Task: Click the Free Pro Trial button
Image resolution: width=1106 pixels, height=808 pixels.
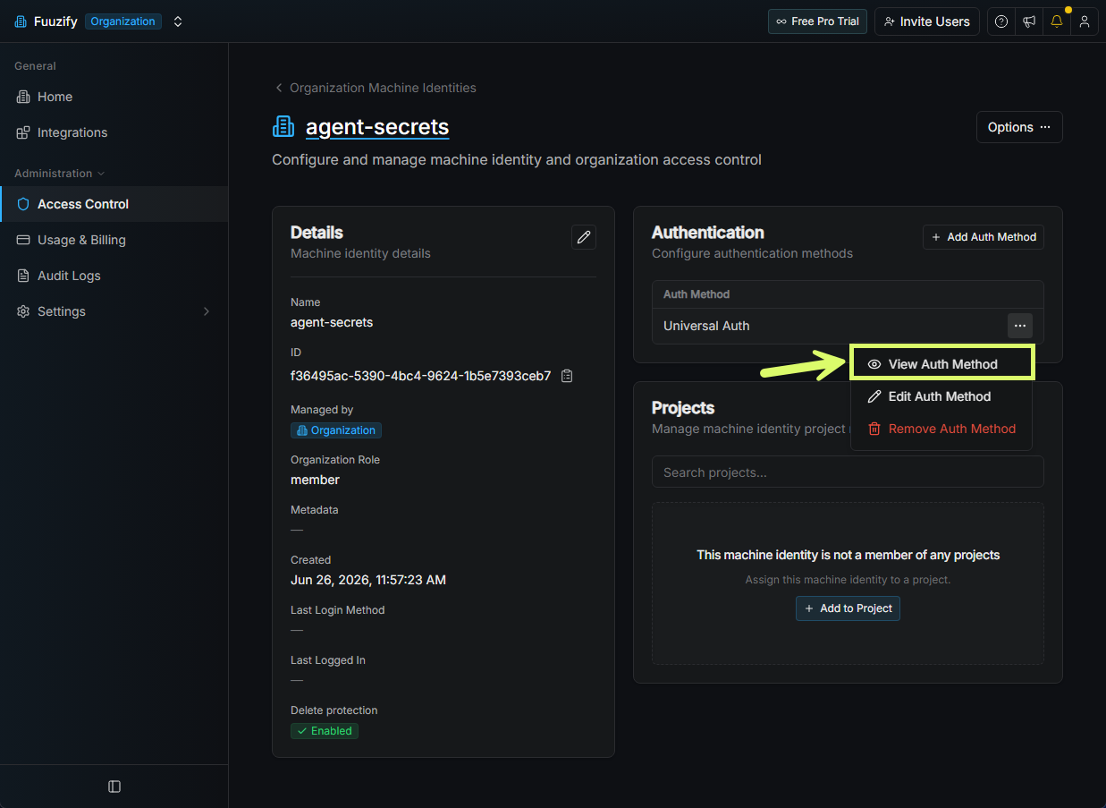Action: click(817, 21)
